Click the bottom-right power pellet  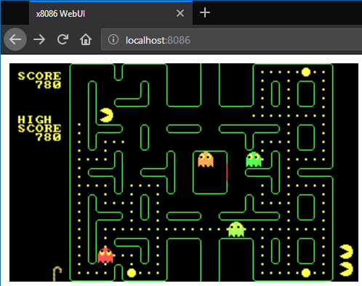(x=306, y=273)
